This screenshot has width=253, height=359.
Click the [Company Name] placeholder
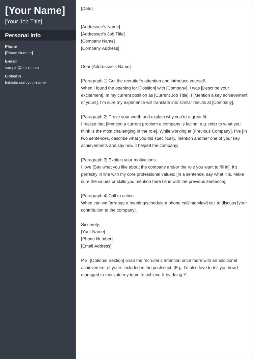(98, 41)
